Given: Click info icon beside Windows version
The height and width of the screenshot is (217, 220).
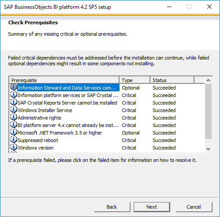Looking at the screenshot, I should (14, 147).
